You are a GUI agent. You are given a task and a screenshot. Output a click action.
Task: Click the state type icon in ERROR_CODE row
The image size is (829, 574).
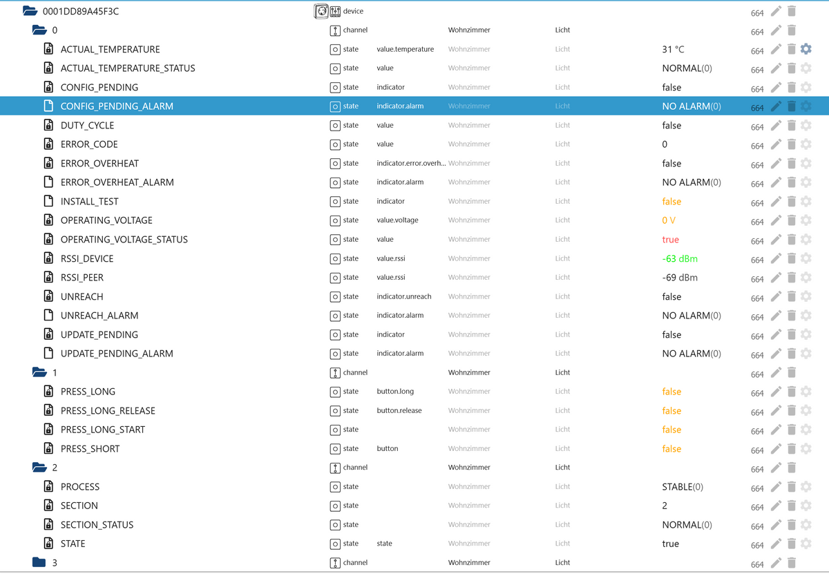coord(335,144)
